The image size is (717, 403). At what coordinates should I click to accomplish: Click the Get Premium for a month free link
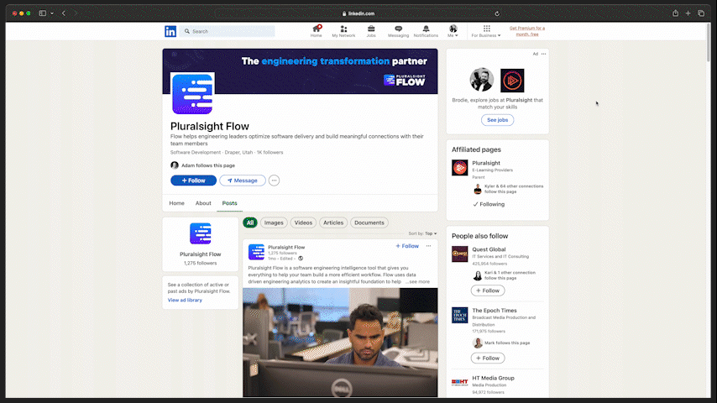click(527, 31)
